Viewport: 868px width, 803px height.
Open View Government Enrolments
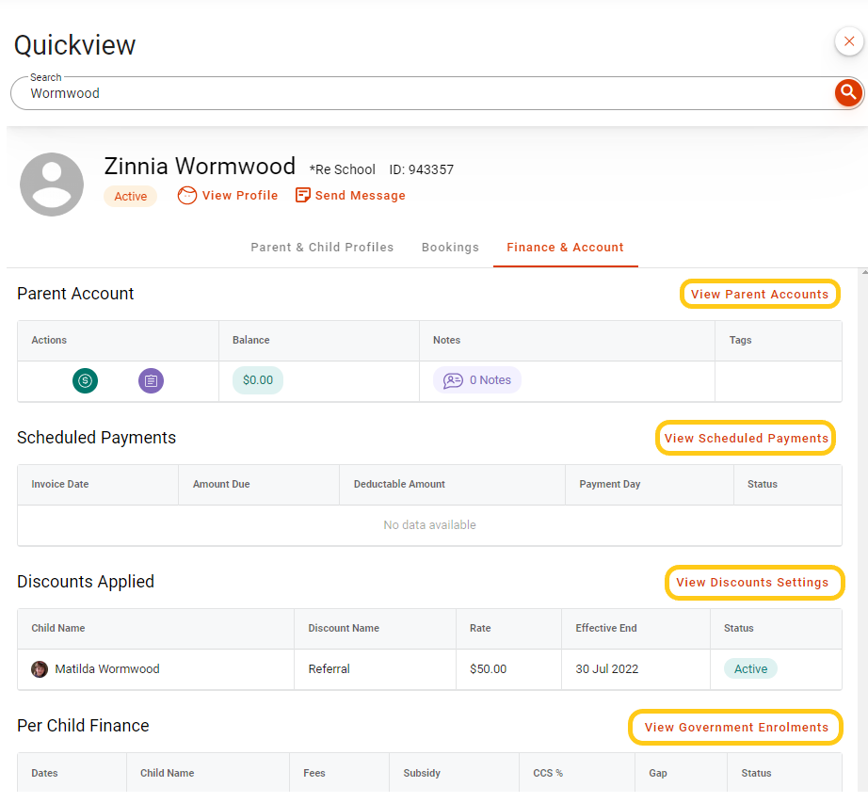tap(736, 727)
